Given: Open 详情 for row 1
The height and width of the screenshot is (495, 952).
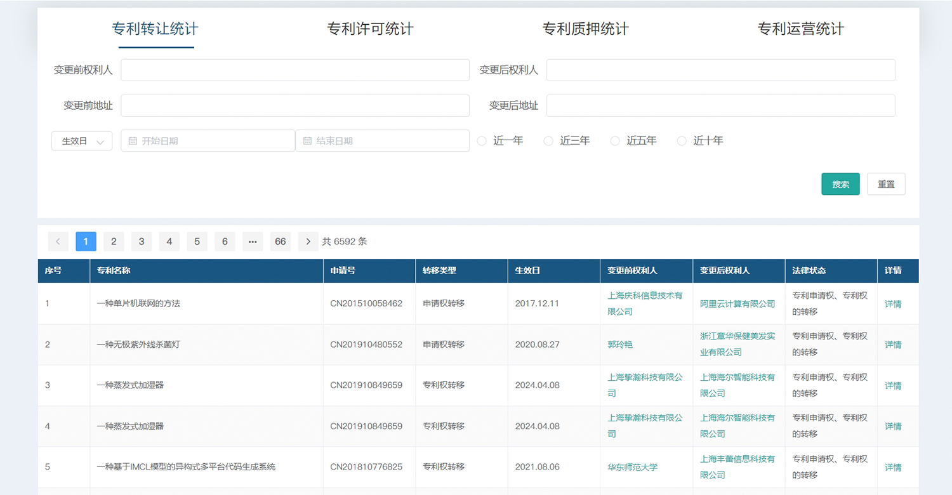Looking at the screenshot, I should [893, 304].
